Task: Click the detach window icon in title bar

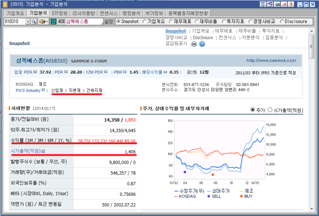Action: tap(270, 4)
